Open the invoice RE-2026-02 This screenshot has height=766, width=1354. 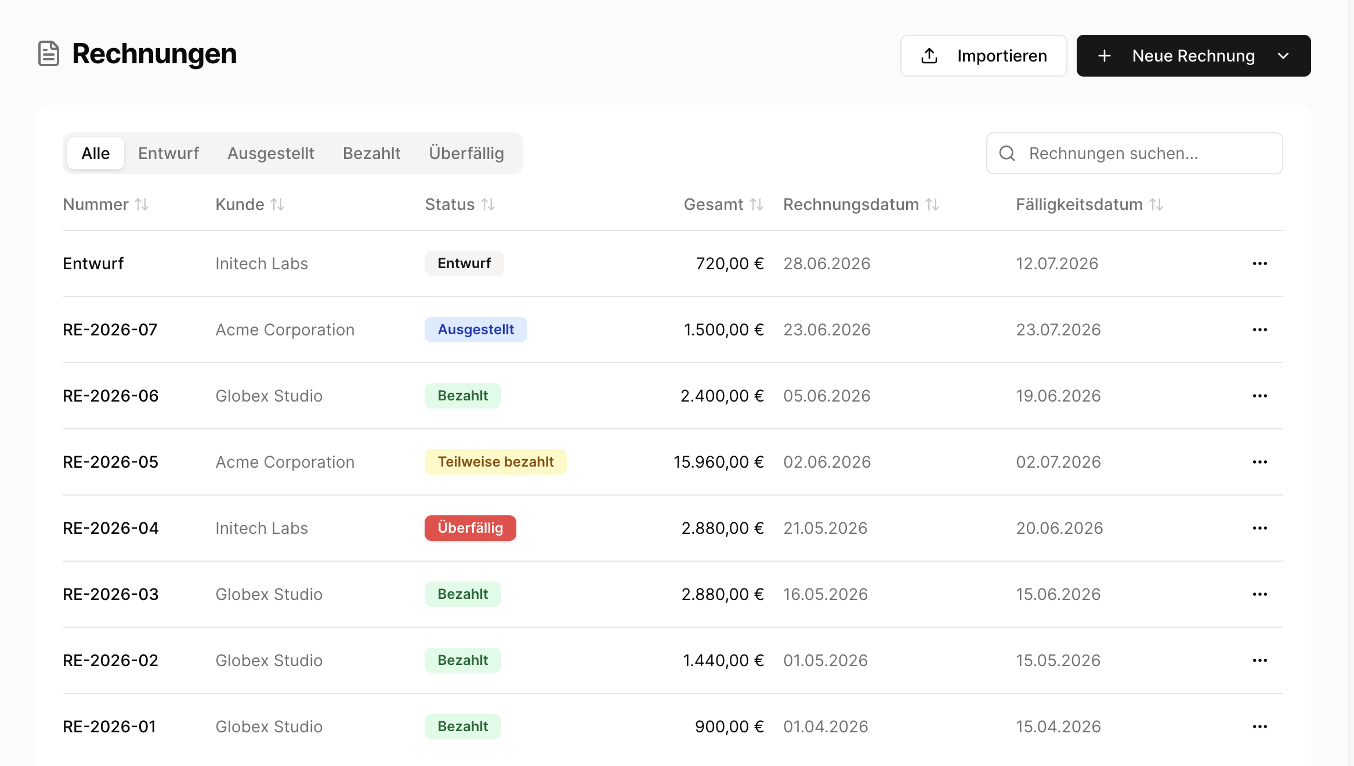coord(111,660)
